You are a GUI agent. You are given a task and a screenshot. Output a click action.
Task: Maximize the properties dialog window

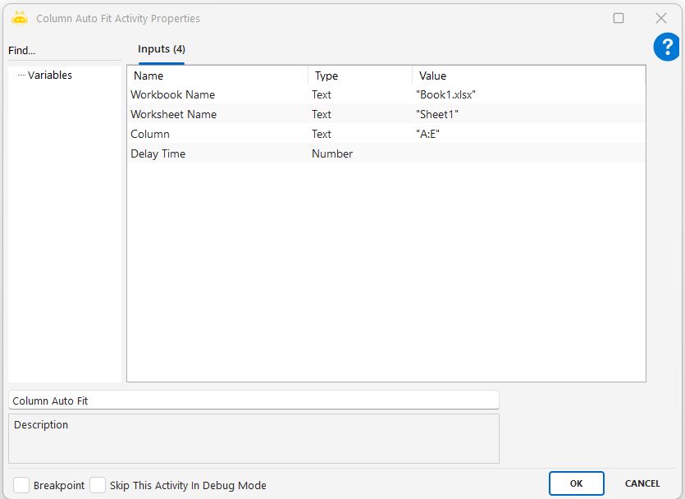tap(619, 18)
